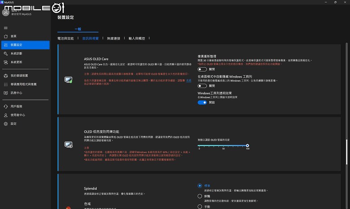
Task: Switch to the 一般 tab
Action: point(78,29)
